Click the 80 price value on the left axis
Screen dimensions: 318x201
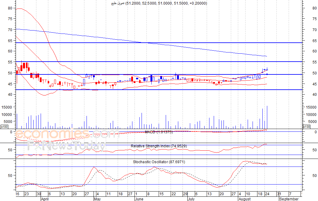pos(10,8)
